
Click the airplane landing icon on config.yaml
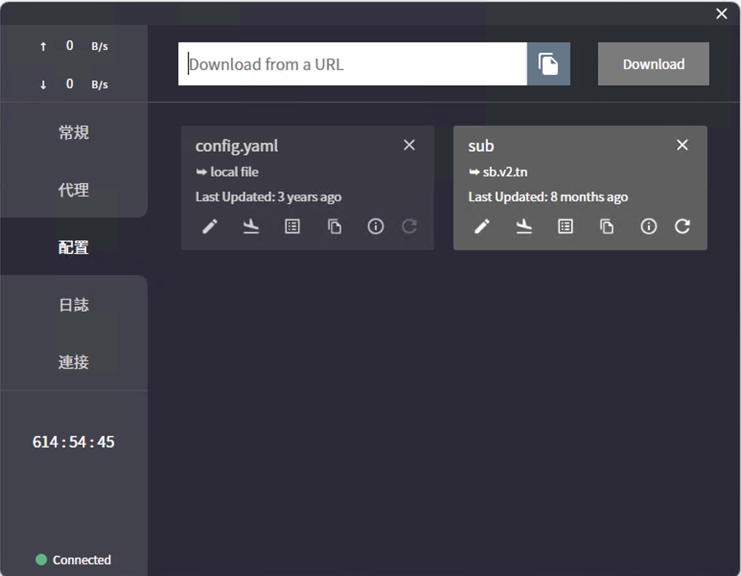click(251, 226)
